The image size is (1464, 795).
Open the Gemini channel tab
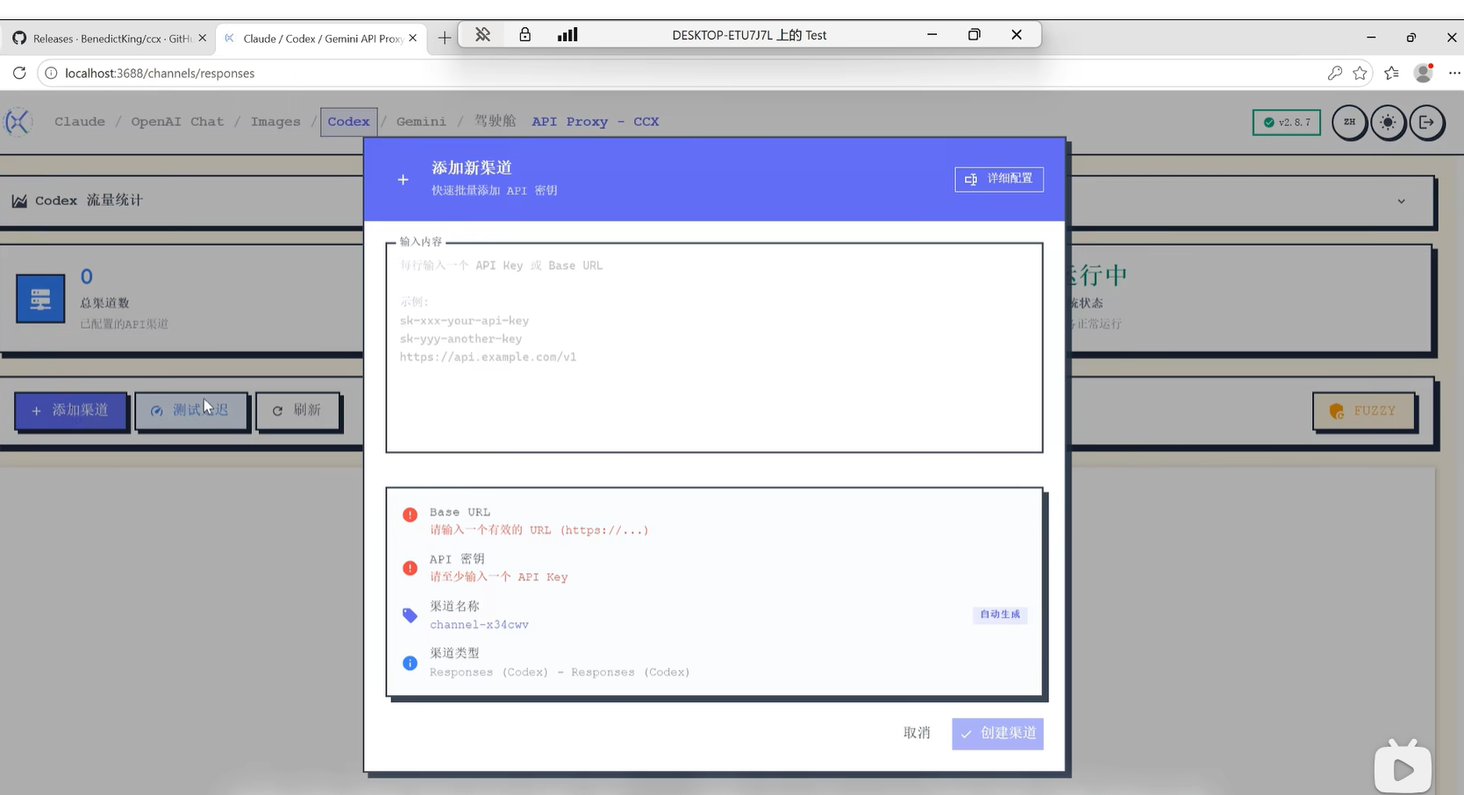click(x=421, y=122)
